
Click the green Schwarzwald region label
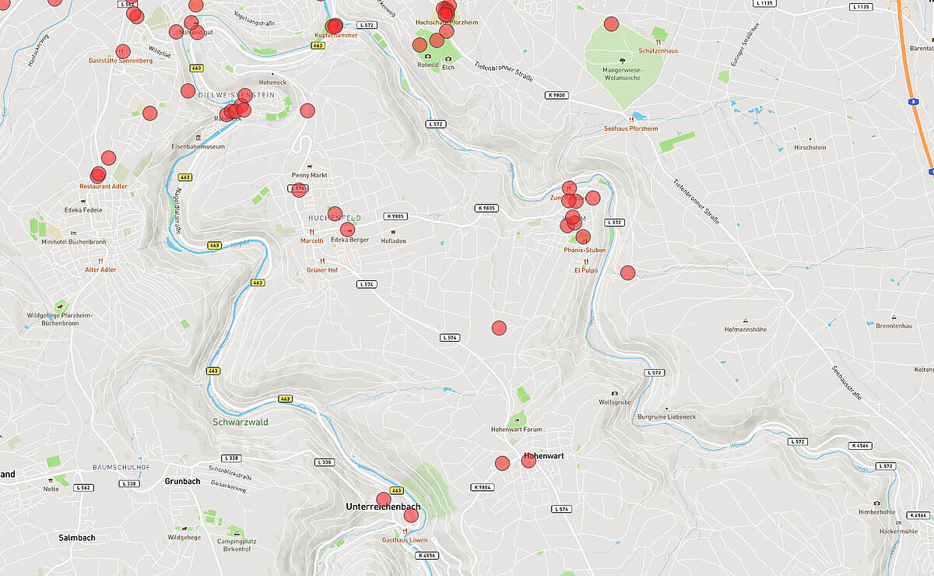pos(240,422)
